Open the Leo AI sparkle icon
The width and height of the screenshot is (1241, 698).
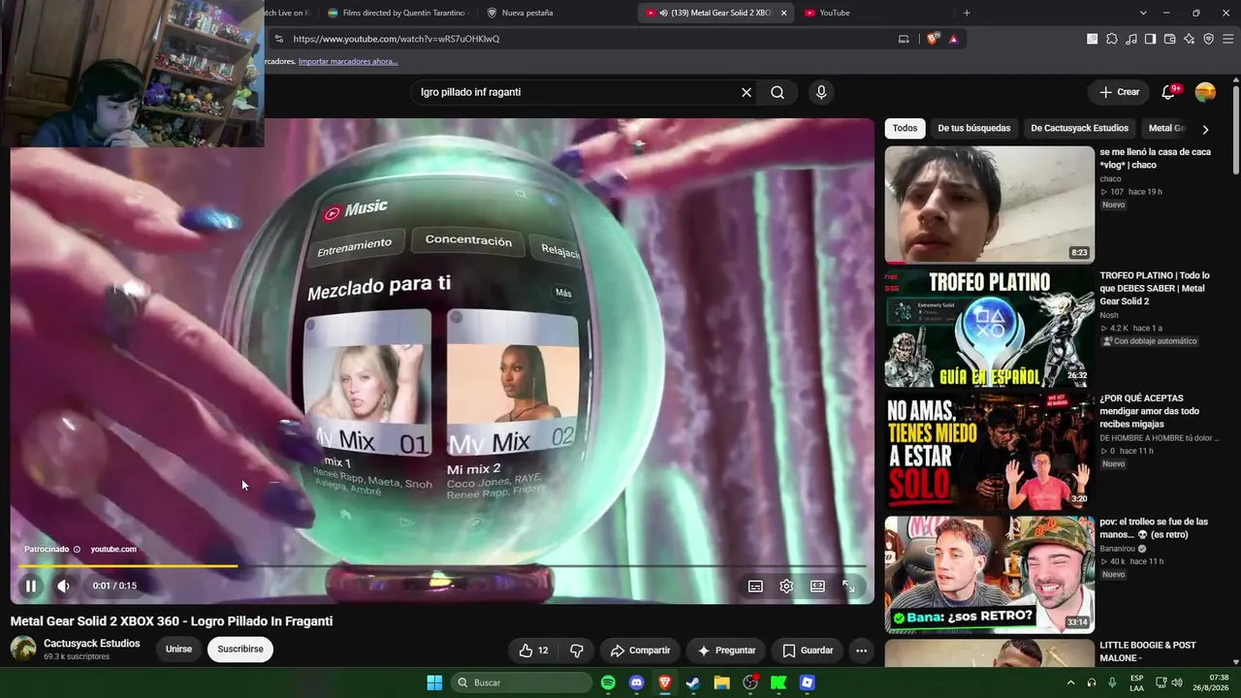pyautogui.click(x=1190, y=39)
